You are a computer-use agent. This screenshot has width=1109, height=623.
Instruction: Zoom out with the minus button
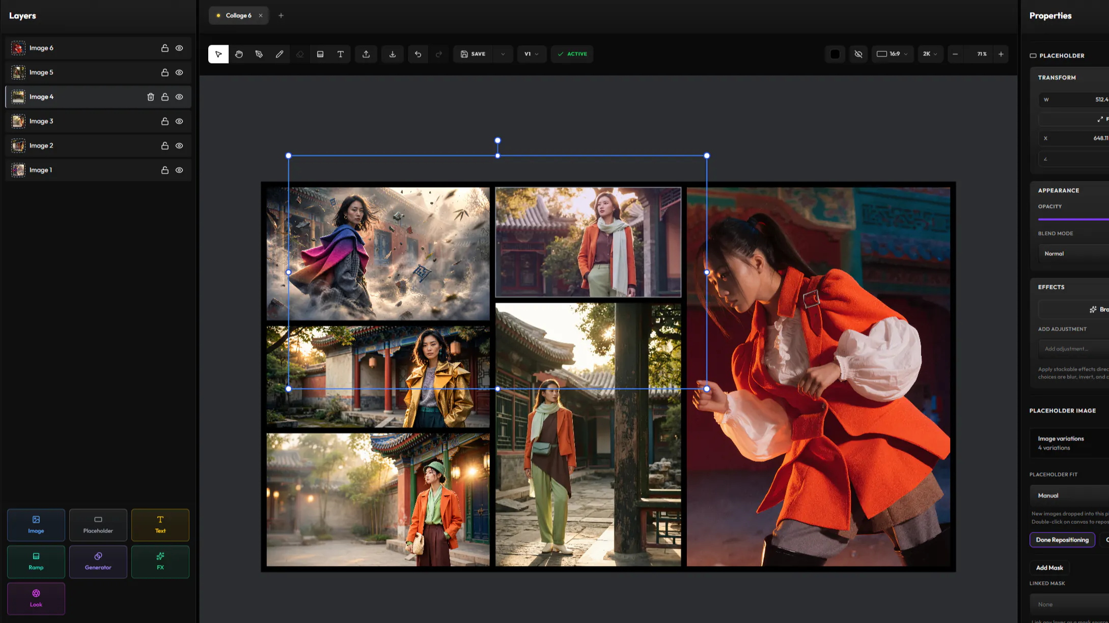[955, 54]
